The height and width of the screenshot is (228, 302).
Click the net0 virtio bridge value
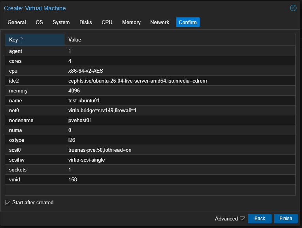tap(102, 111)
